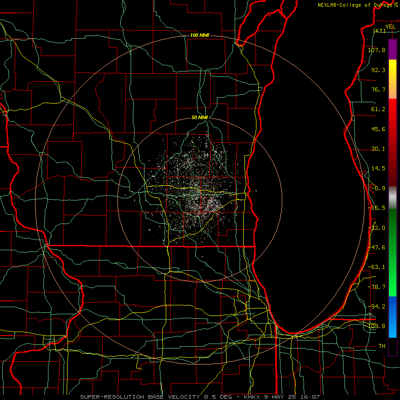Click the 45.6 velocity scale value
400x400 pixels.
click(x=378, y=129)
